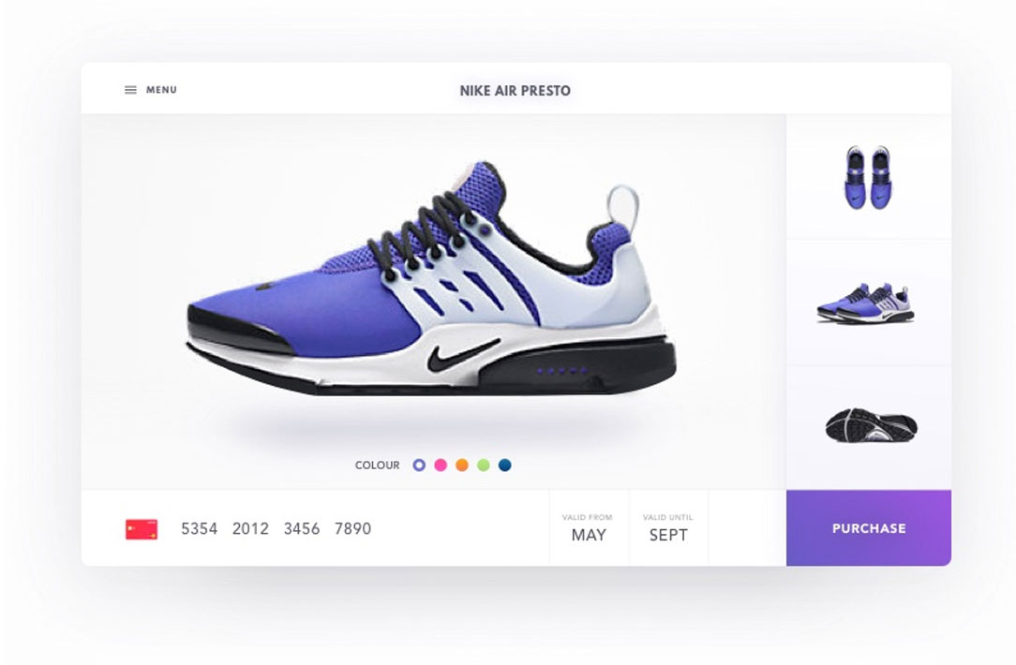Click the PURCHASE button
The width and height of the screenshot is (1016, 665).
coord(869,528)
